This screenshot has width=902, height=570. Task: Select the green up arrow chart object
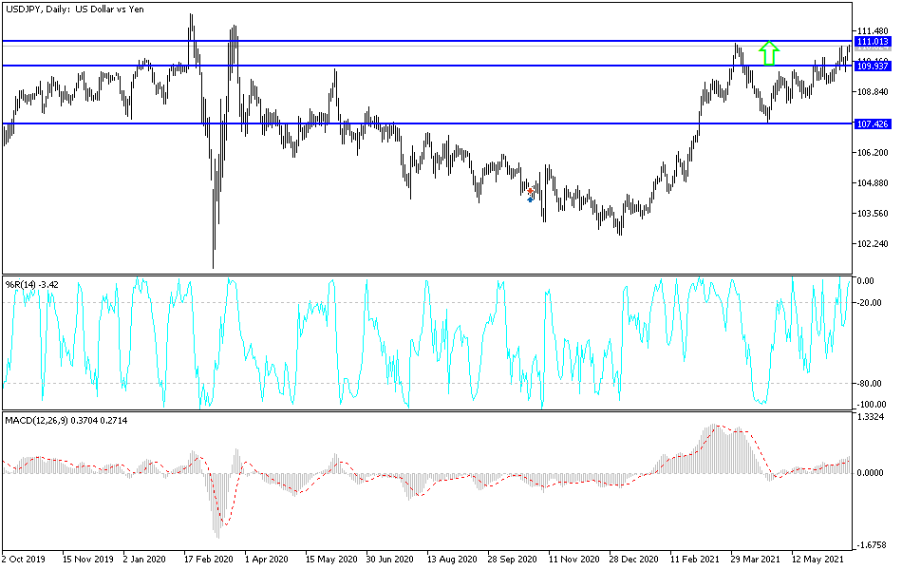769,52
